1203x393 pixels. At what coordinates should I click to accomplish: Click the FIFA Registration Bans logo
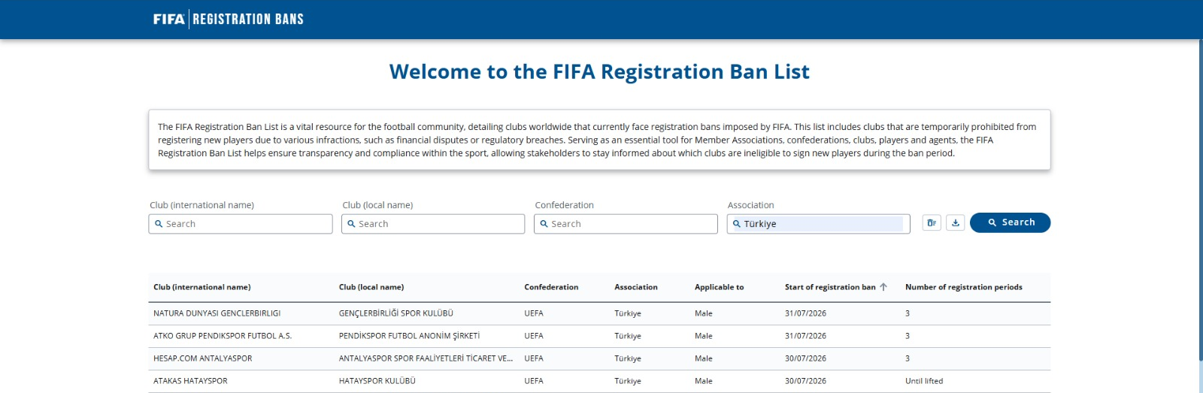click(229, 19)
